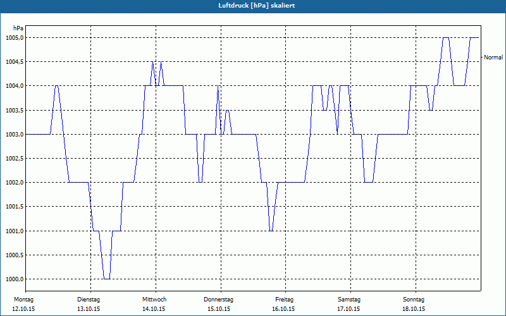
Task: Select the 1005,0 y-axis value
Action: point(15,38)
